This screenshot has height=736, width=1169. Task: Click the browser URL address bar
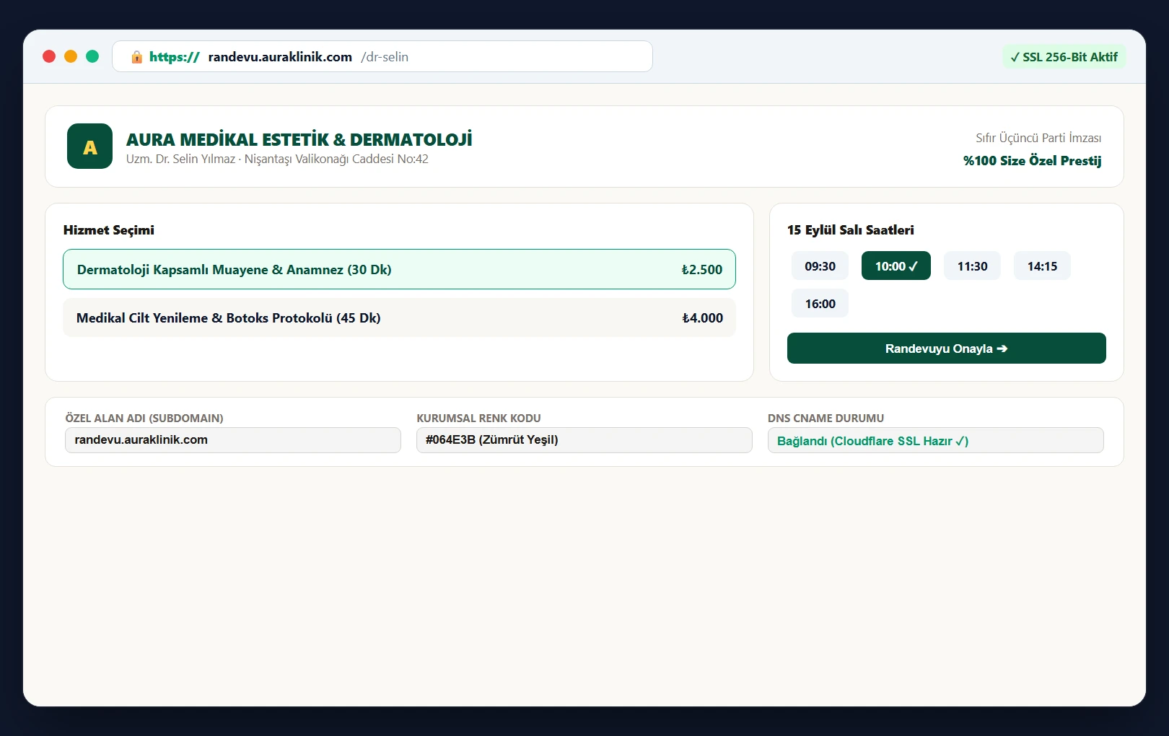coord(382,56)
